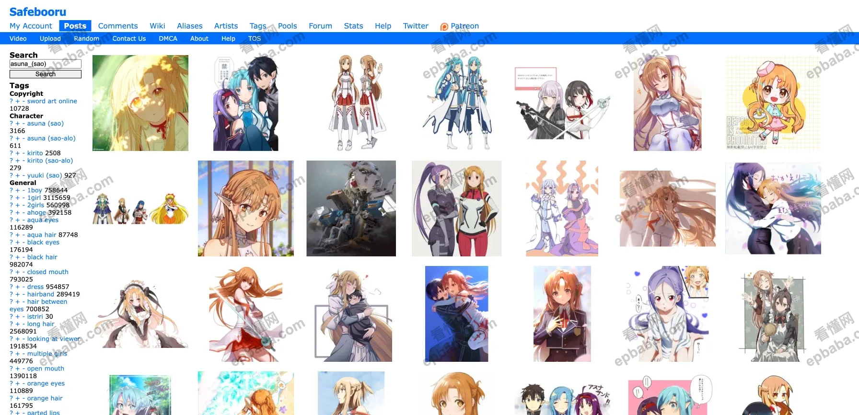
Task: Open the yuuki (sao) tag link
Action: coord(45,175)
